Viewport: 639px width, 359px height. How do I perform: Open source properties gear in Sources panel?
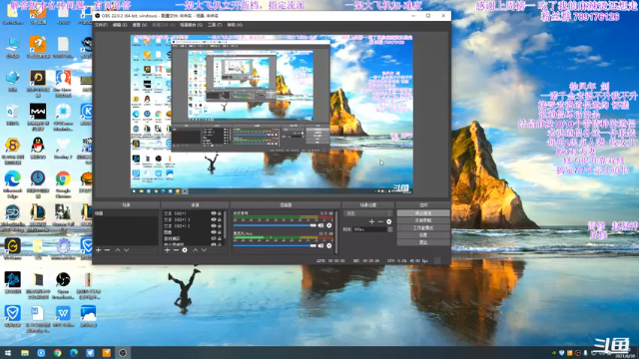185,250
